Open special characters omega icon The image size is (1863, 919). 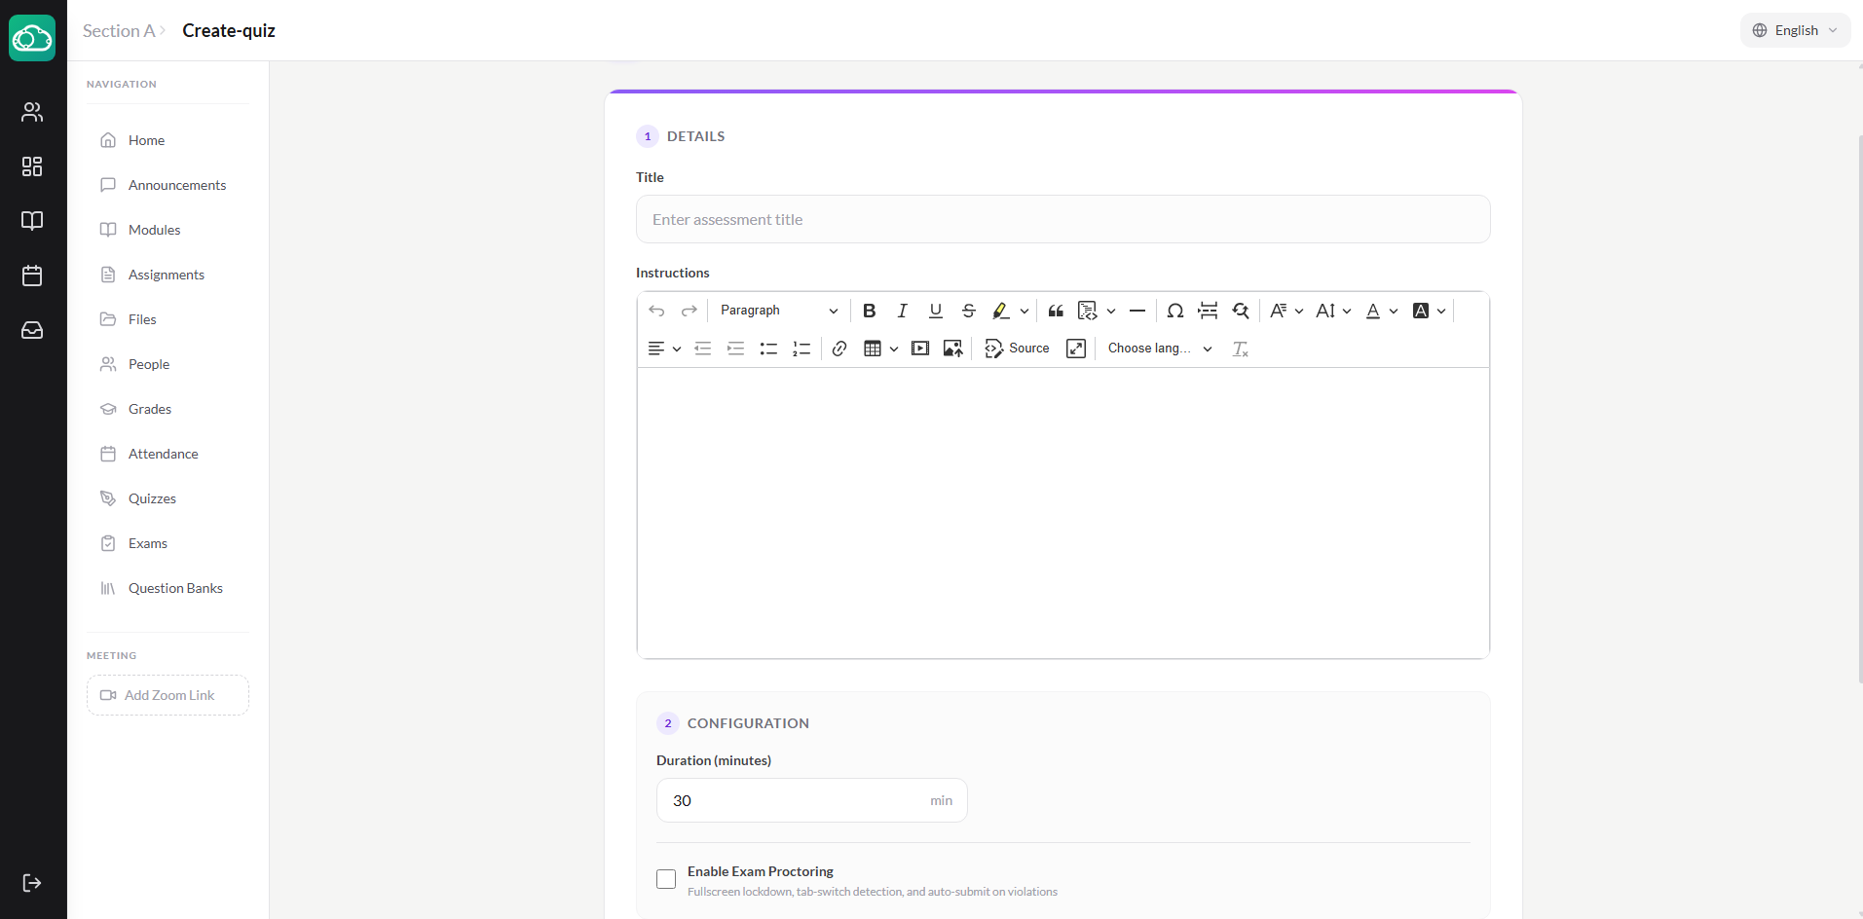click(x=1175, y=311)
